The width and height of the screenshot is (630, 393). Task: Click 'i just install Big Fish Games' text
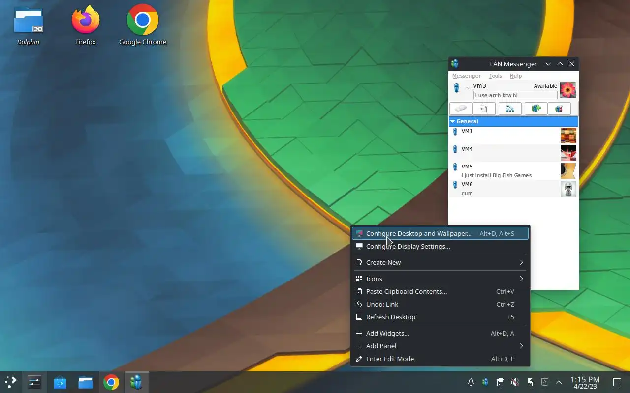497,175
